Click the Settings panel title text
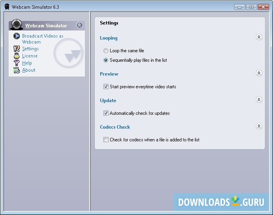The width and height of the screenshot is (273, 215). 109,23
